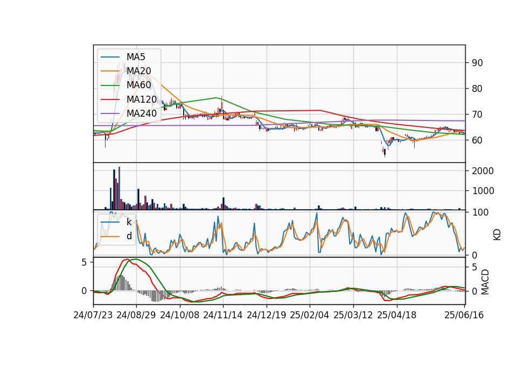Click the 24/07/23 date label
517x371 pixels.
93,315
